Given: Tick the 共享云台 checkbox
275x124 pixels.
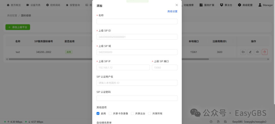Looking at the screenshot, I should (x=132, y=113).
